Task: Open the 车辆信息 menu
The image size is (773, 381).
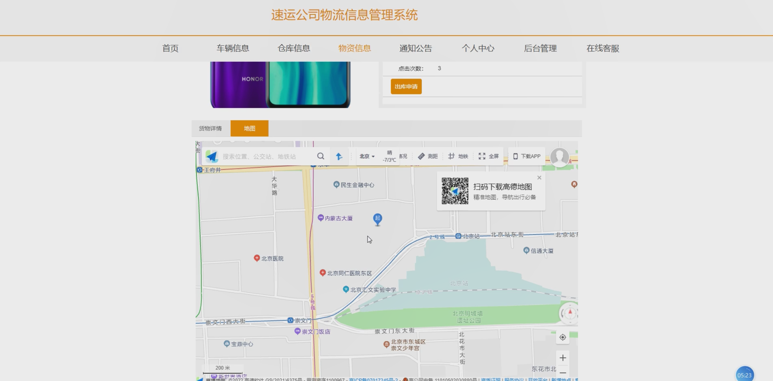Action: [x=233, y=48]
